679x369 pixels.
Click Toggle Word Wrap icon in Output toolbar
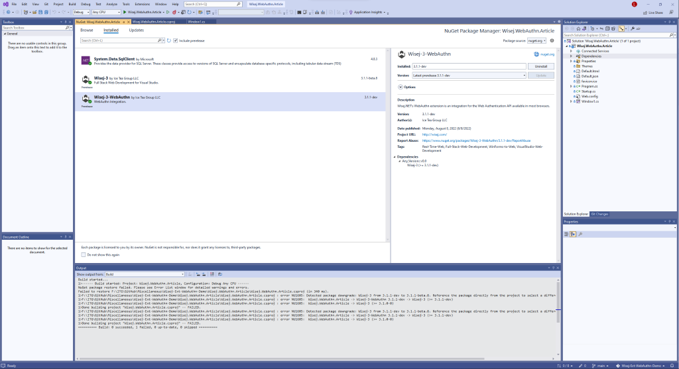220,274
